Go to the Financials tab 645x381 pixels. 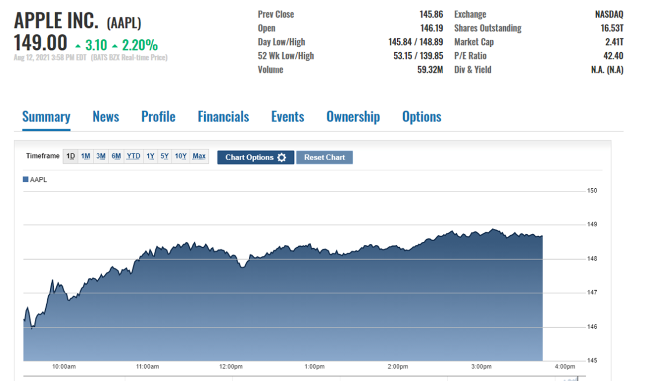pos(223,117)
